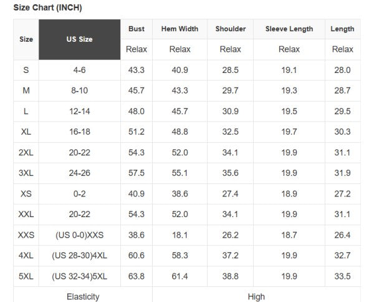Image resolution: width=374 pixels, height=302 pixels.
Task: Select the Length column header
Action: (342, 29)
